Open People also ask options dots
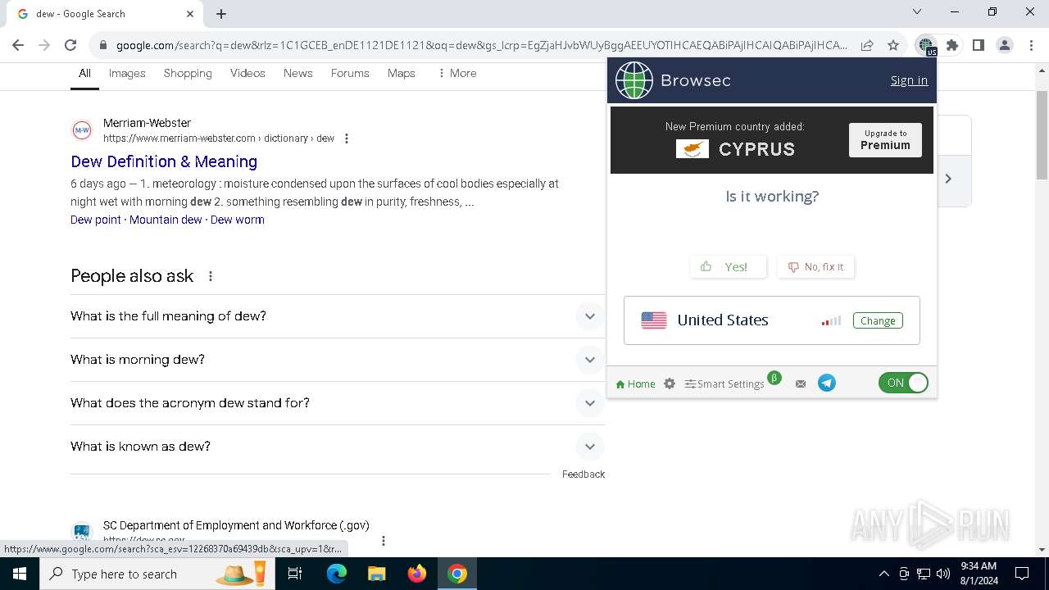 tap(211, 276)
